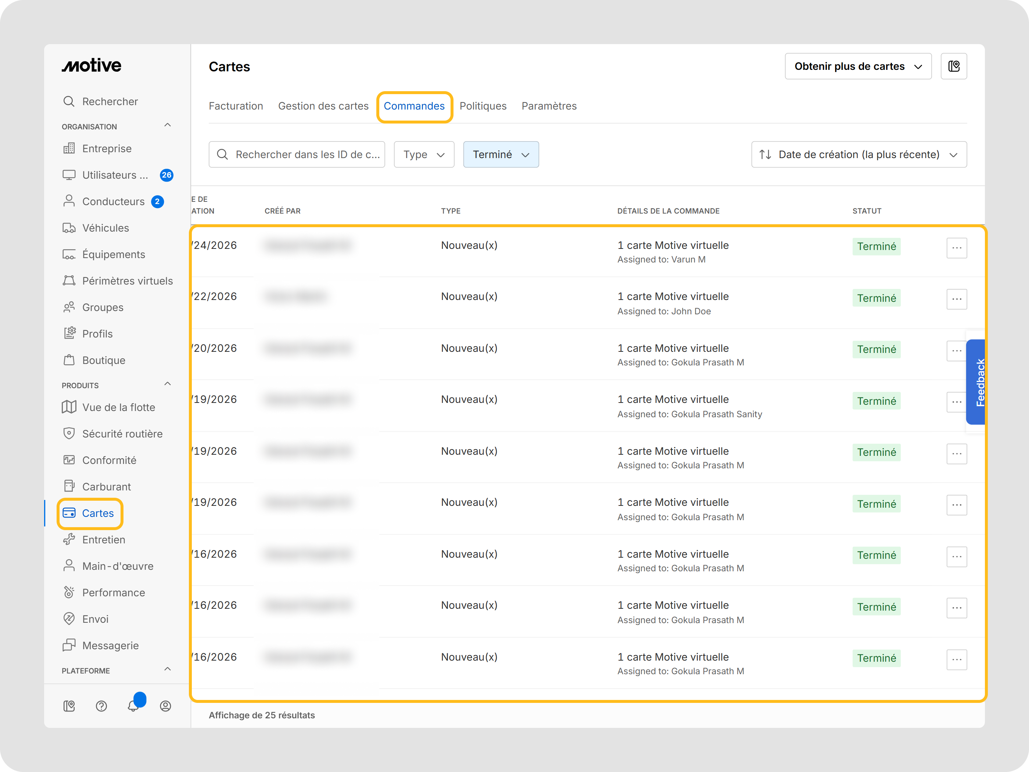Image resolution: width=1029 pixels, height=772 pixels.
Task: Open the Terminé status filter dropdown
Action: (501, 154)
